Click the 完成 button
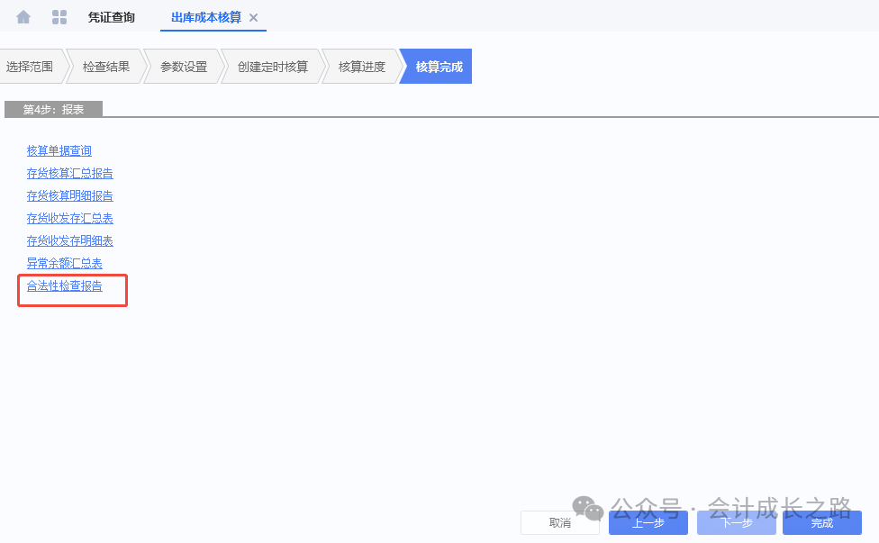The width and height of the screenshot is (879, 543). pyautogui.click(x=821, y=523)
